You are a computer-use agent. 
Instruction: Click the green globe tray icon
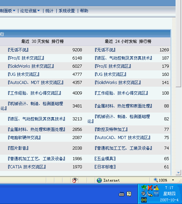coord(144,188)
